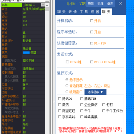Select the 底图 property row
134x134 pixels.
click(x=23, y=57)
